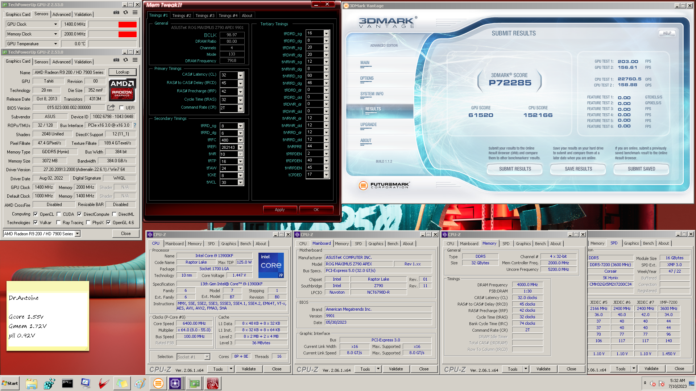Switch to Mem TweakIt red taskbar icon

(x=213, y=383)
